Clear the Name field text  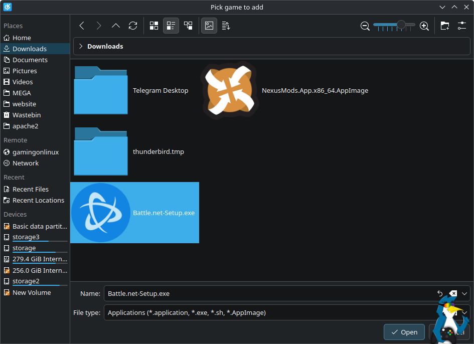click(x=453, y=293)
